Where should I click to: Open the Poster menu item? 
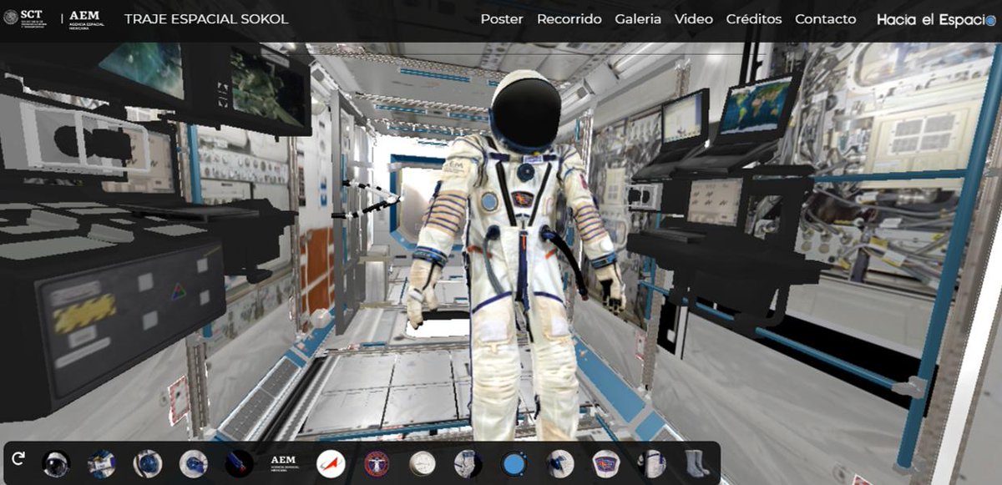pos(502,19)
